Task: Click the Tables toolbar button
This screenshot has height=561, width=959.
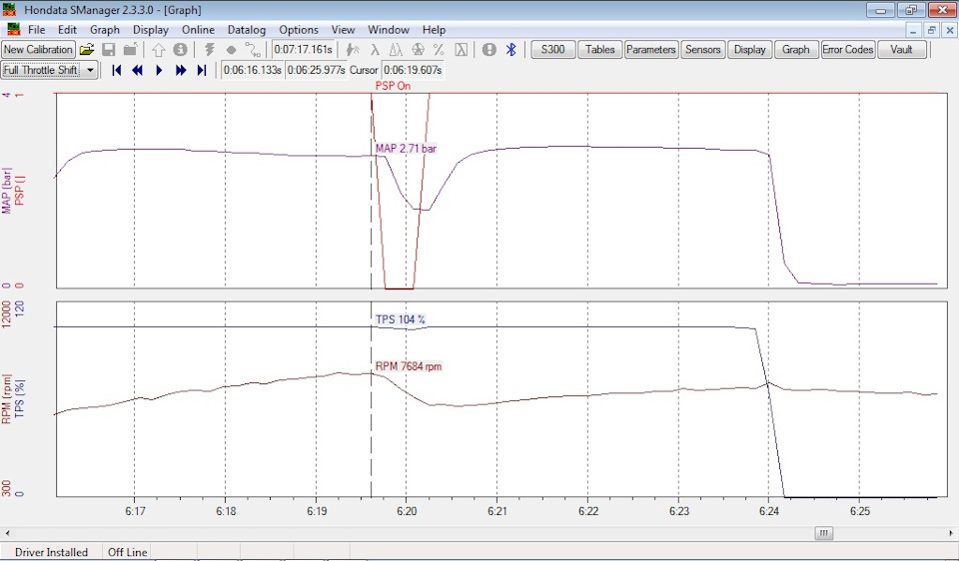Action: coord(600,50)
